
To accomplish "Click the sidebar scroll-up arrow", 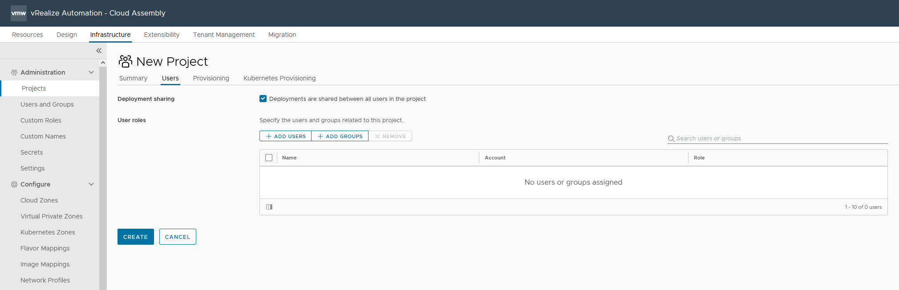I will pos(103,63).
